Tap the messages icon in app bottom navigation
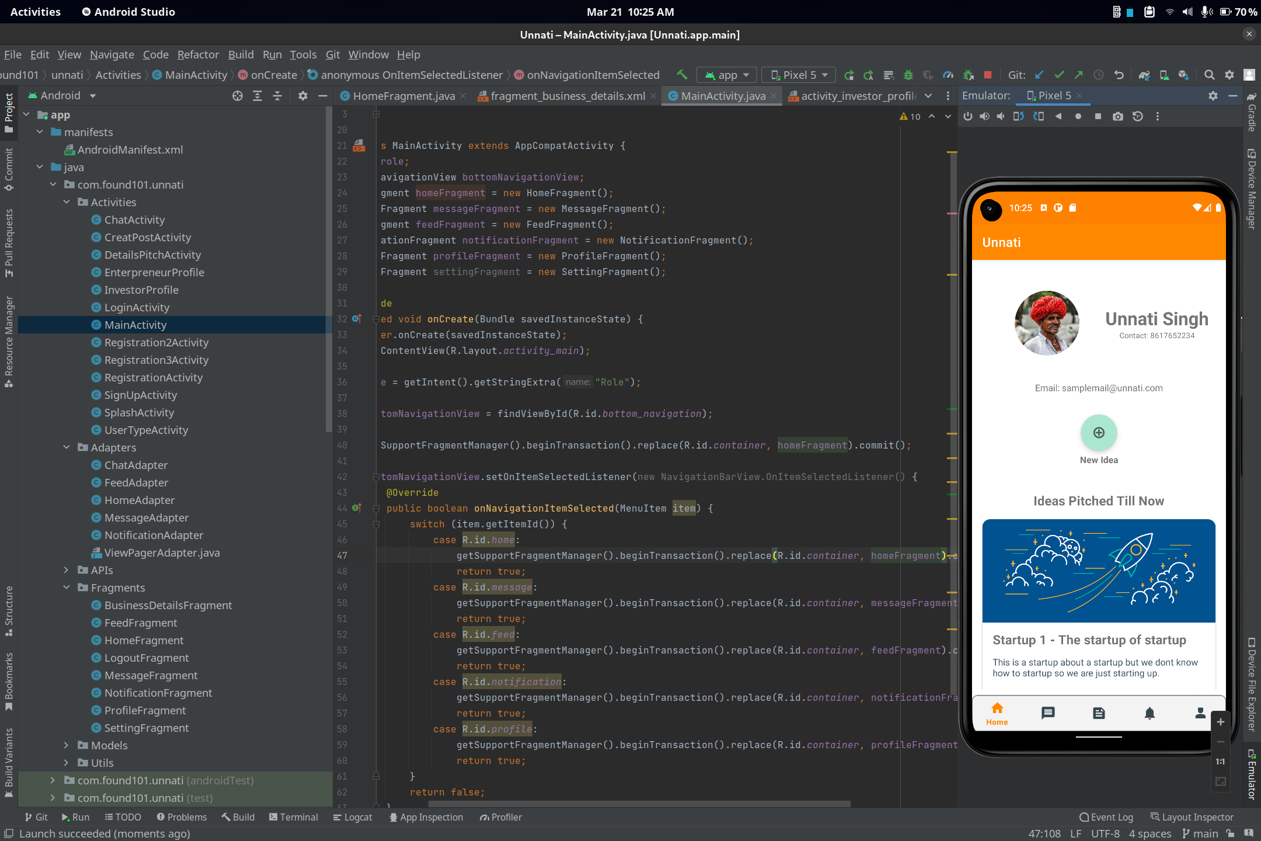The height and width of the screenshot is (841, 1261). click(1048, 713)
